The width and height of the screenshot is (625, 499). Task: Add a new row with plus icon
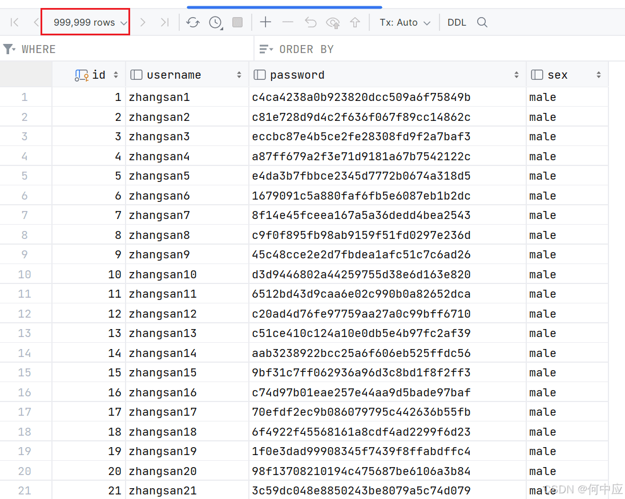(x=265, y=22)
